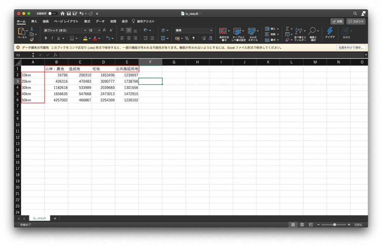Screen dimensions: 382x246
Task: Click the アイデア lightning icon
Action: point(330,31)
